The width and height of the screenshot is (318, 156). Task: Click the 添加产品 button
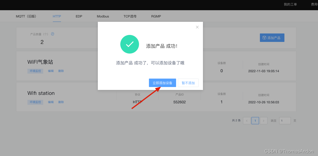[272, 38]
